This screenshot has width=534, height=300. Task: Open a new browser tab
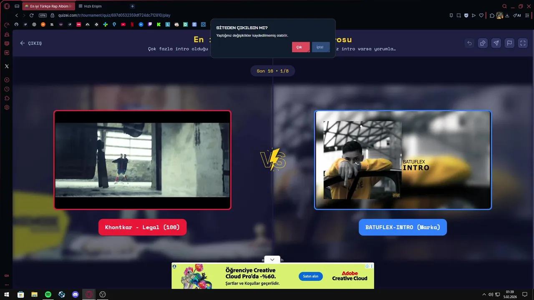[x=132, y=6]
